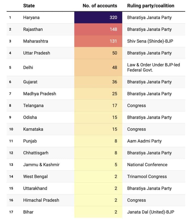Click the Janata Dal (United)-BJP entry
The height and width of the screenshot is (220, 189).
point(151,212)
